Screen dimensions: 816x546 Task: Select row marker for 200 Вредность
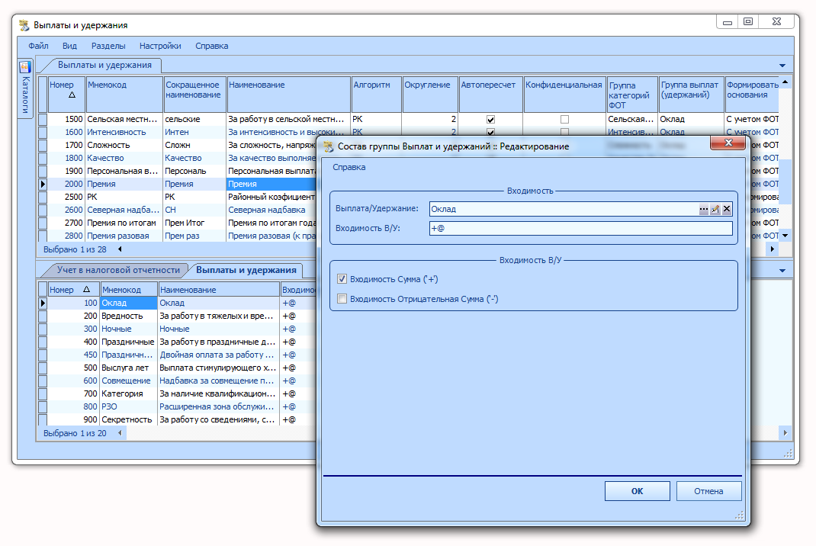43,316
